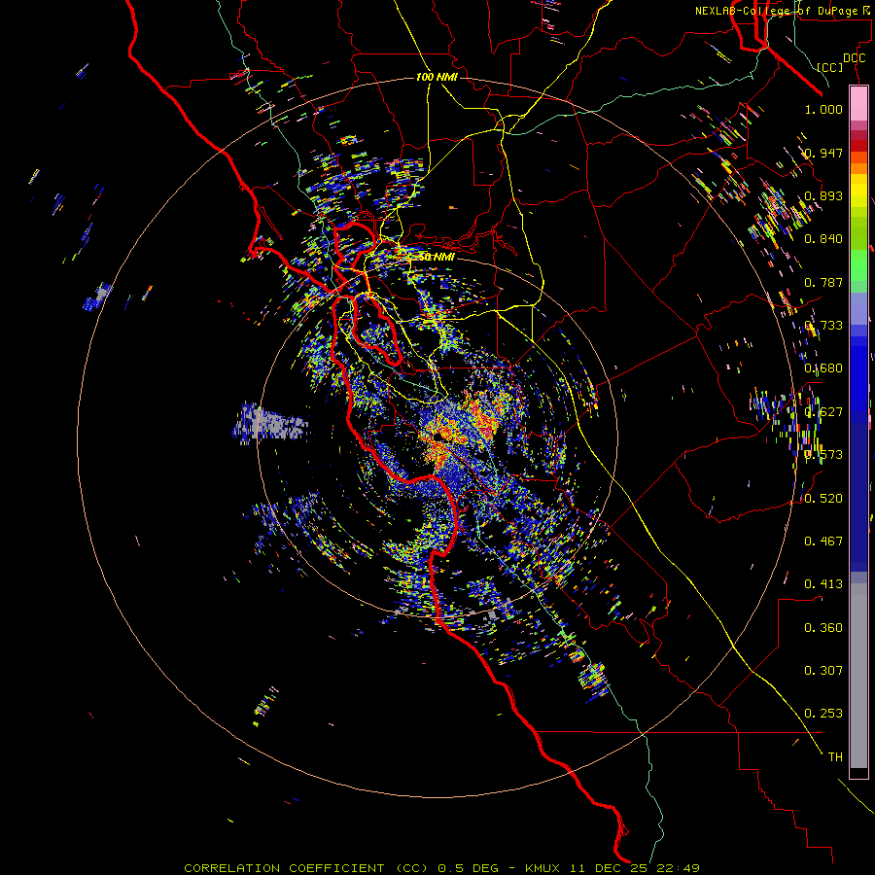Click the black radar site dot at the center
Image resolution: width=875 pixels, height=875 pixels.
439,436
